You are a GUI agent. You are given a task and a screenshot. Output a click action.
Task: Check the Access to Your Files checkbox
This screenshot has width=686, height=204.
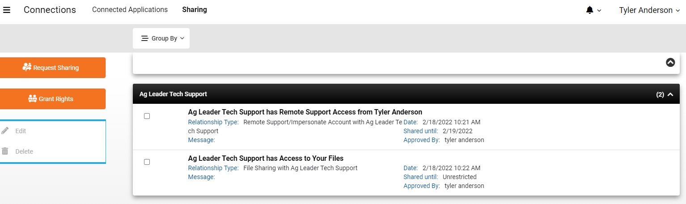coord(147,162)
